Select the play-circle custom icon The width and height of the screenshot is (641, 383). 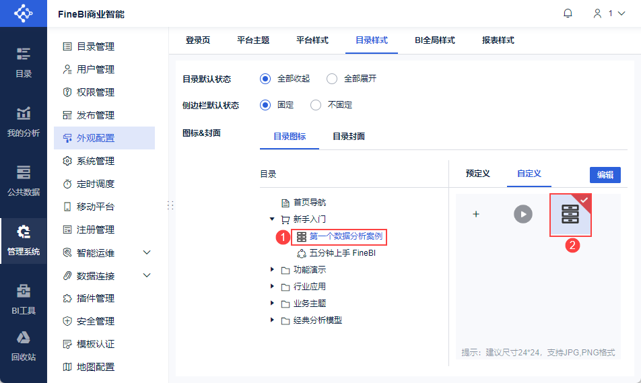coord(523,214)
